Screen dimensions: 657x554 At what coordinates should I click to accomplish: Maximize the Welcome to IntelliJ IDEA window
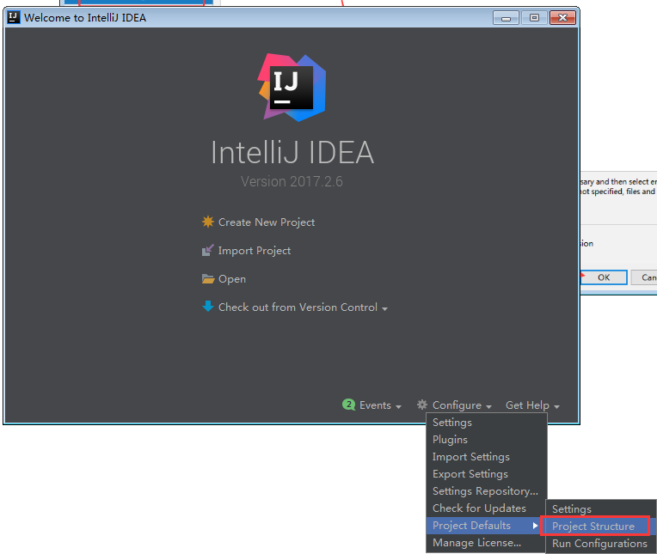pos(534,17)
